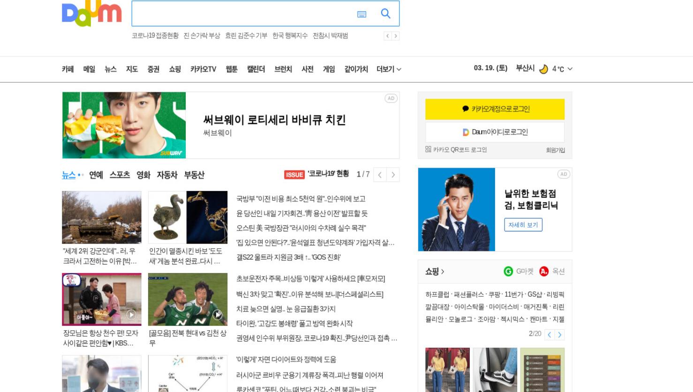This screenshot has height=392, width=693.
Task: Open the tank news thumbnail
Action: (x=101, y=217)
